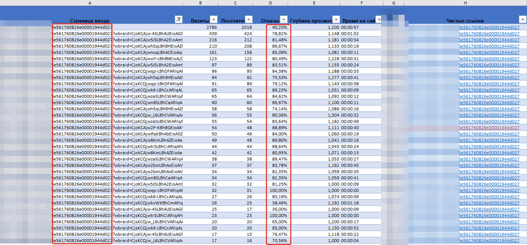Open the Чистые ссылки link in the 439-visits row

tap(489, 34)
